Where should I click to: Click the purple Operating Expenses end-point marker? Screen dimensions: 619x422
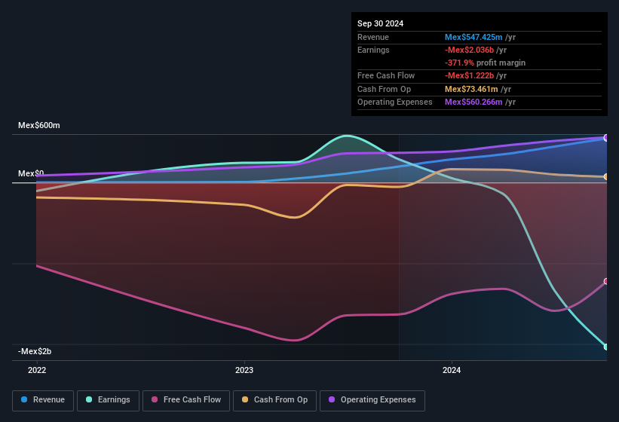(x=606, y=138)
